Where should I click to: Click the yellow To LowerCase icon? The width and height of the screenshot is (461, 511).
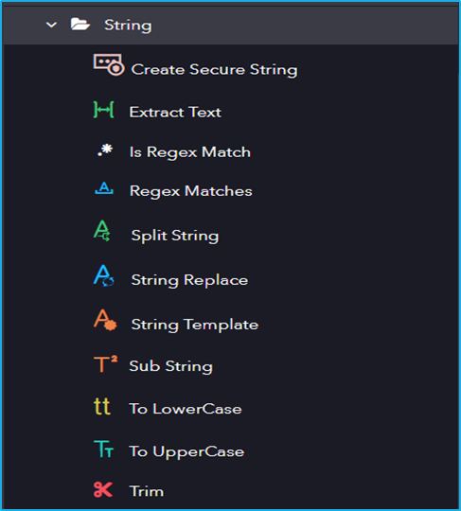102,406
